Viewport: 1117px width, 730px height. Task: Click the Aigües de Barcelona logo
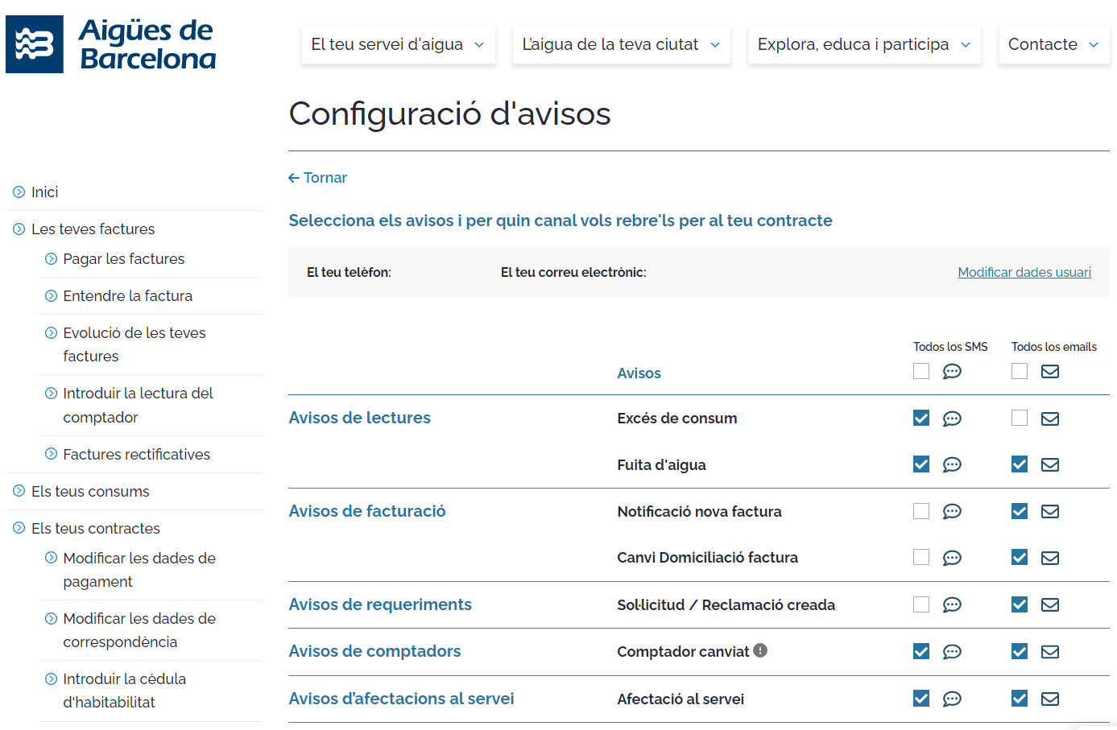point(111,44)
